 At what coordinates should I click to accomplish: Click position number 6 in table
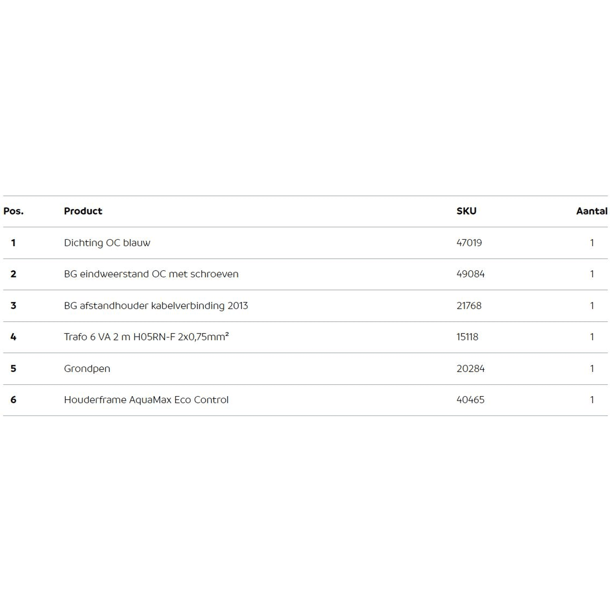[x=13, y=400]
